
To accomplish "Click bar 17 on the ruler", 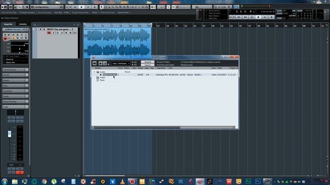I will [x=158, y=26].
